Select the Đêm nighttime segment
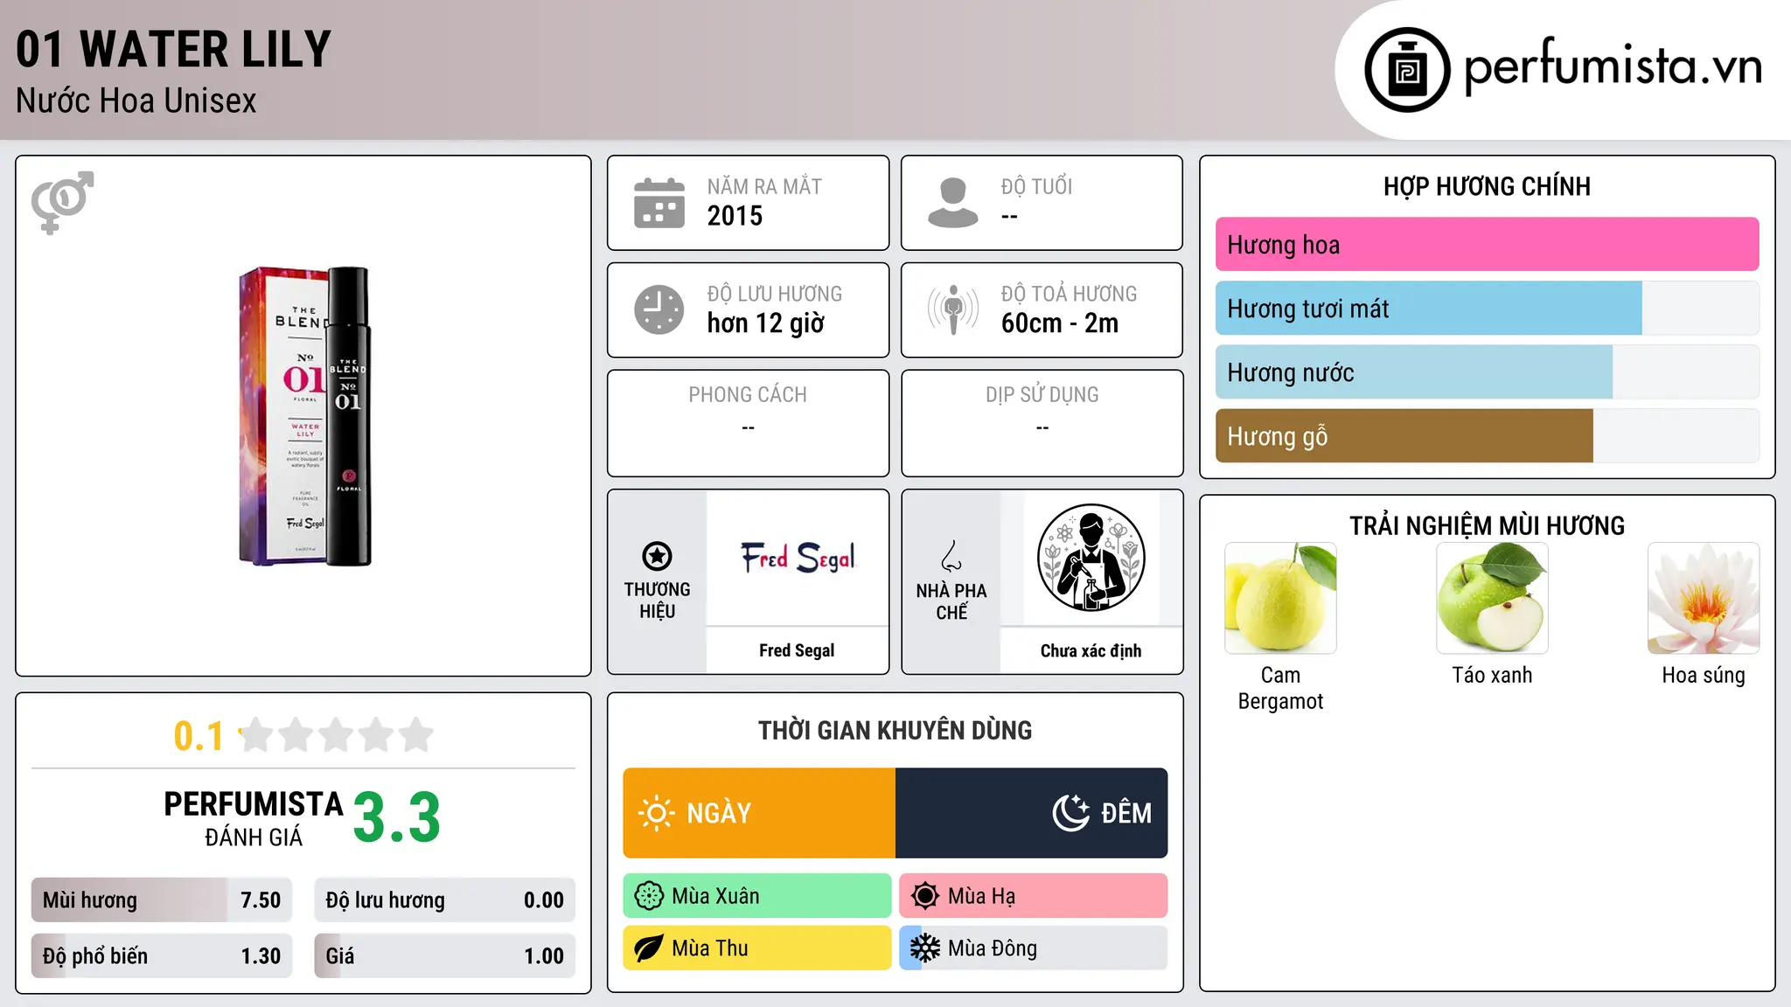This screenshot has width=1791, height=1007. [x=1032, y=813]
